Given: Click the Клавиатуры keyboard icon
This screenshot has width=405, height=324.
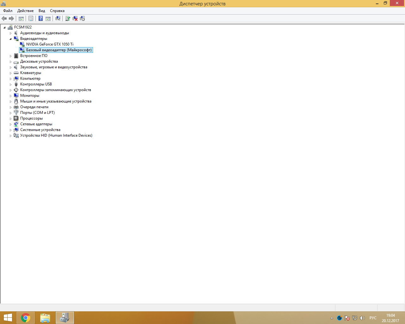Looking at the screenshot, I should (16, 73).
